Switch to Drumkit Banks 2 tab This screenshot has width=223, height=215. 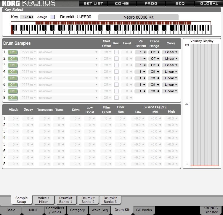88,200
